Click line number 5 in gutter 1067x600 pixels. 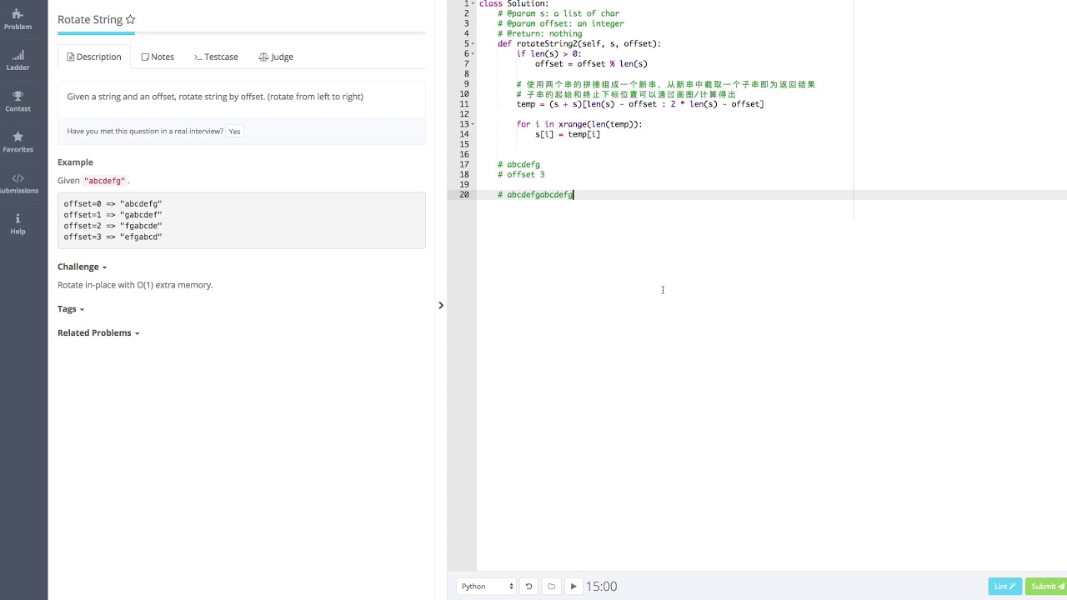click(x=467, y=43)
